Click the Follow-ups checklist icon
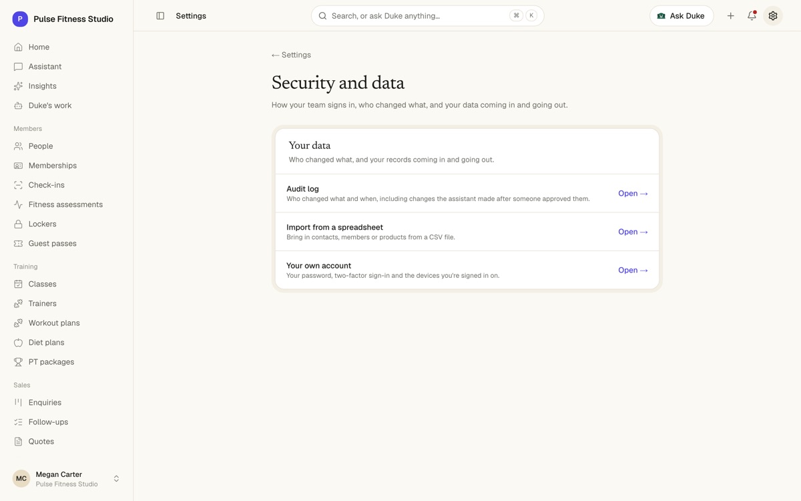This screenshot has height=501, width=801. pyautogui.click(x=18, y=422)
